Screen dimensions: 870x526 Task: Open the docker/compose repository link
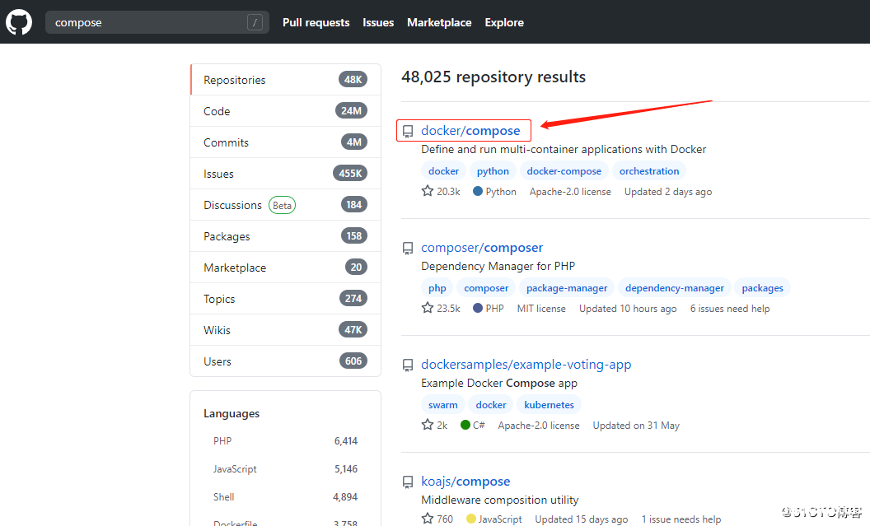pos(470,131)
